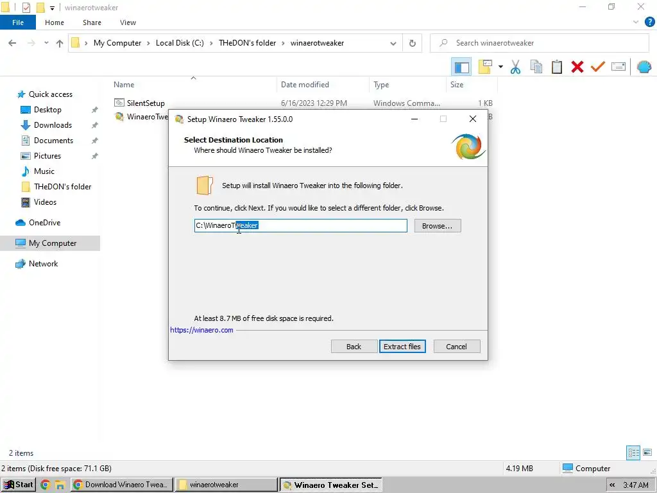Click the Rename icon in toolbar
Screen dimensions: 657x493
(619, 67)
